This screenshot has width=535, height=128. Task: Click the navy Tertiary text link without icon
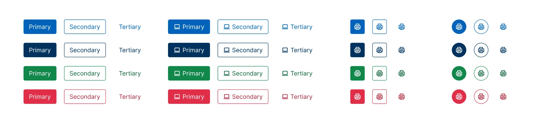pos(130,50)
